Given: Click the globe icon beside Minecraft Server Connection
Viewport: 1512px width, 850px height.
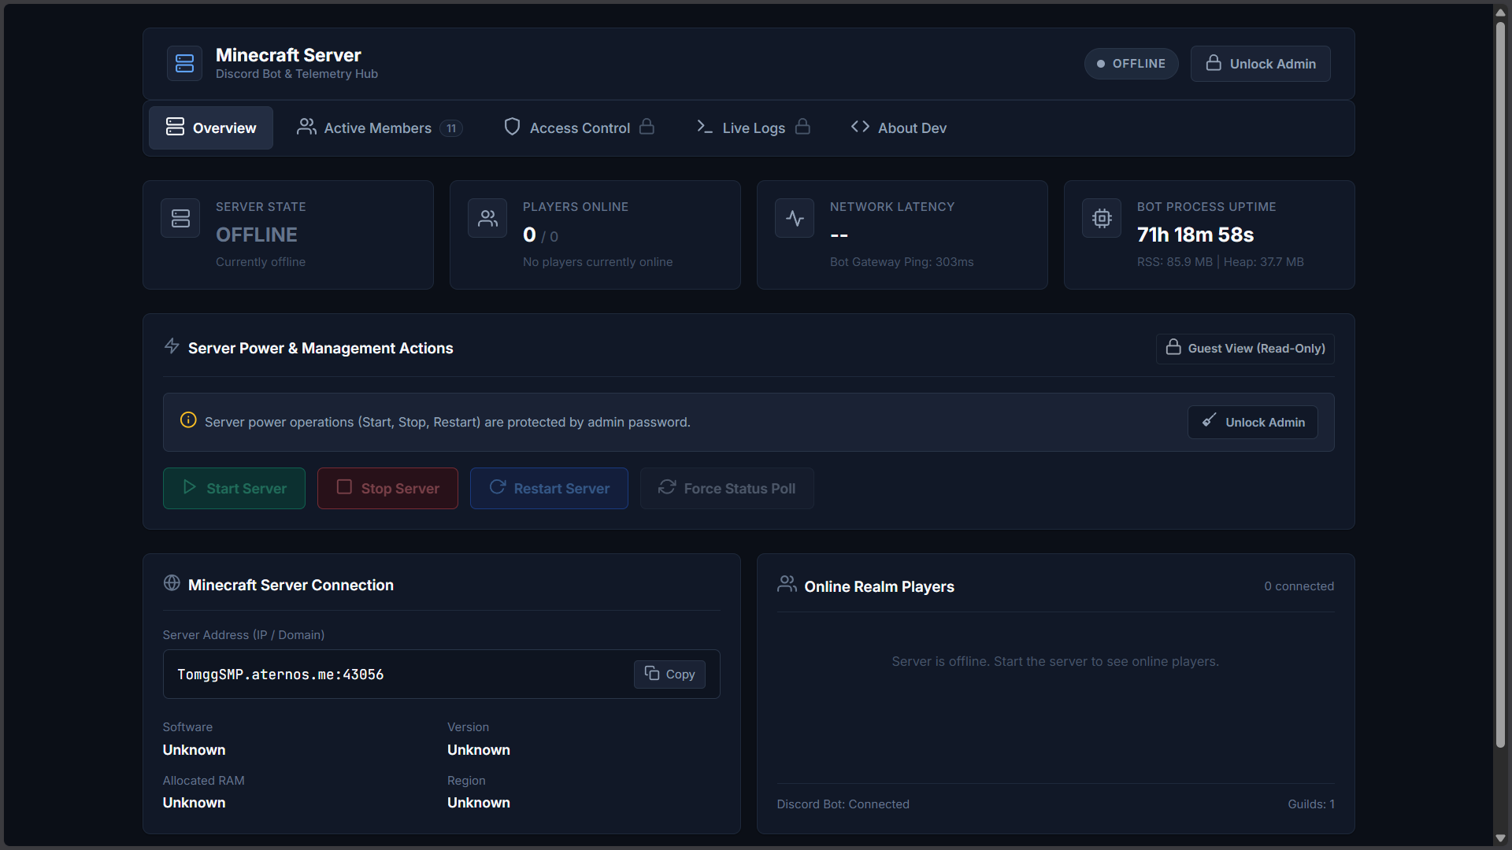Looking at the screenshot, I should pos(172,583).
